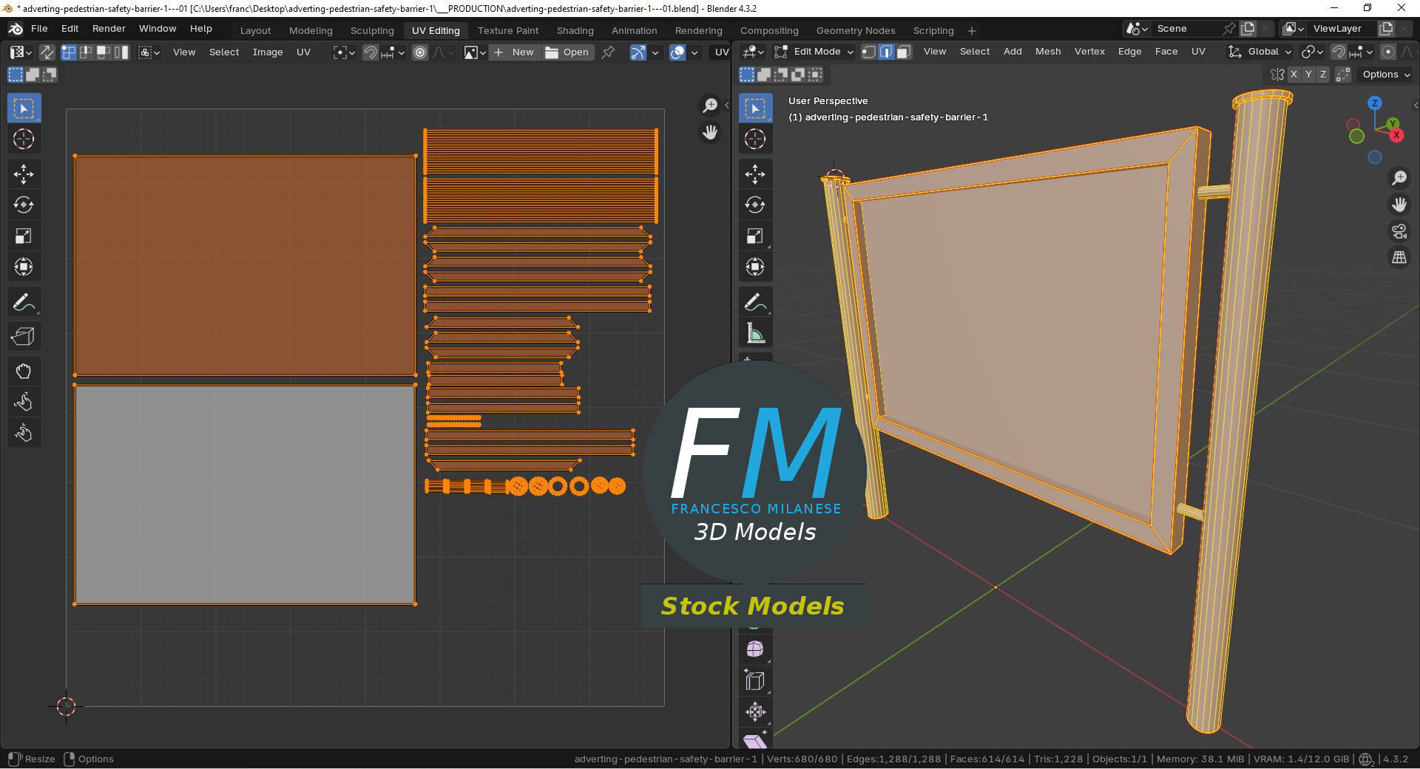Choose the UV Pinch sculpt tool
The height and width of the screenshot is (769, 1420).
pos(24,433)
